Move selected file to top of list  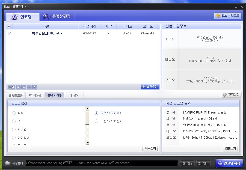point(18,87)
